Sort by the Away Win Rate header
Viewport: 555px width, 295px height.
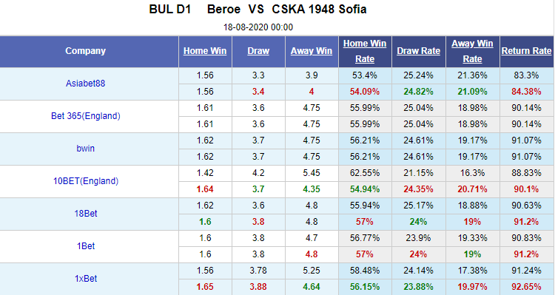tap(472, 51)
